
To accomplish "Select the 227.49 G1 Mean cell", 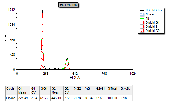I will tap(24, 98).
